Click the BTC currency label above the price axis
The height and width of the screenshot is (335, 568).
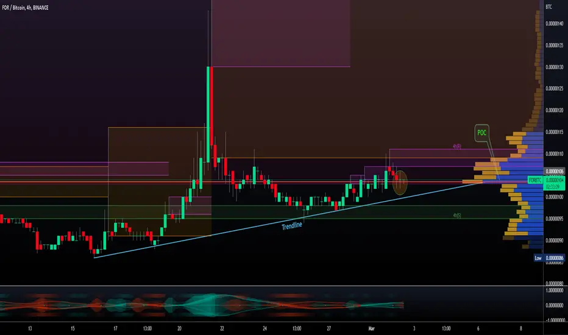click(x=548, y=7)
